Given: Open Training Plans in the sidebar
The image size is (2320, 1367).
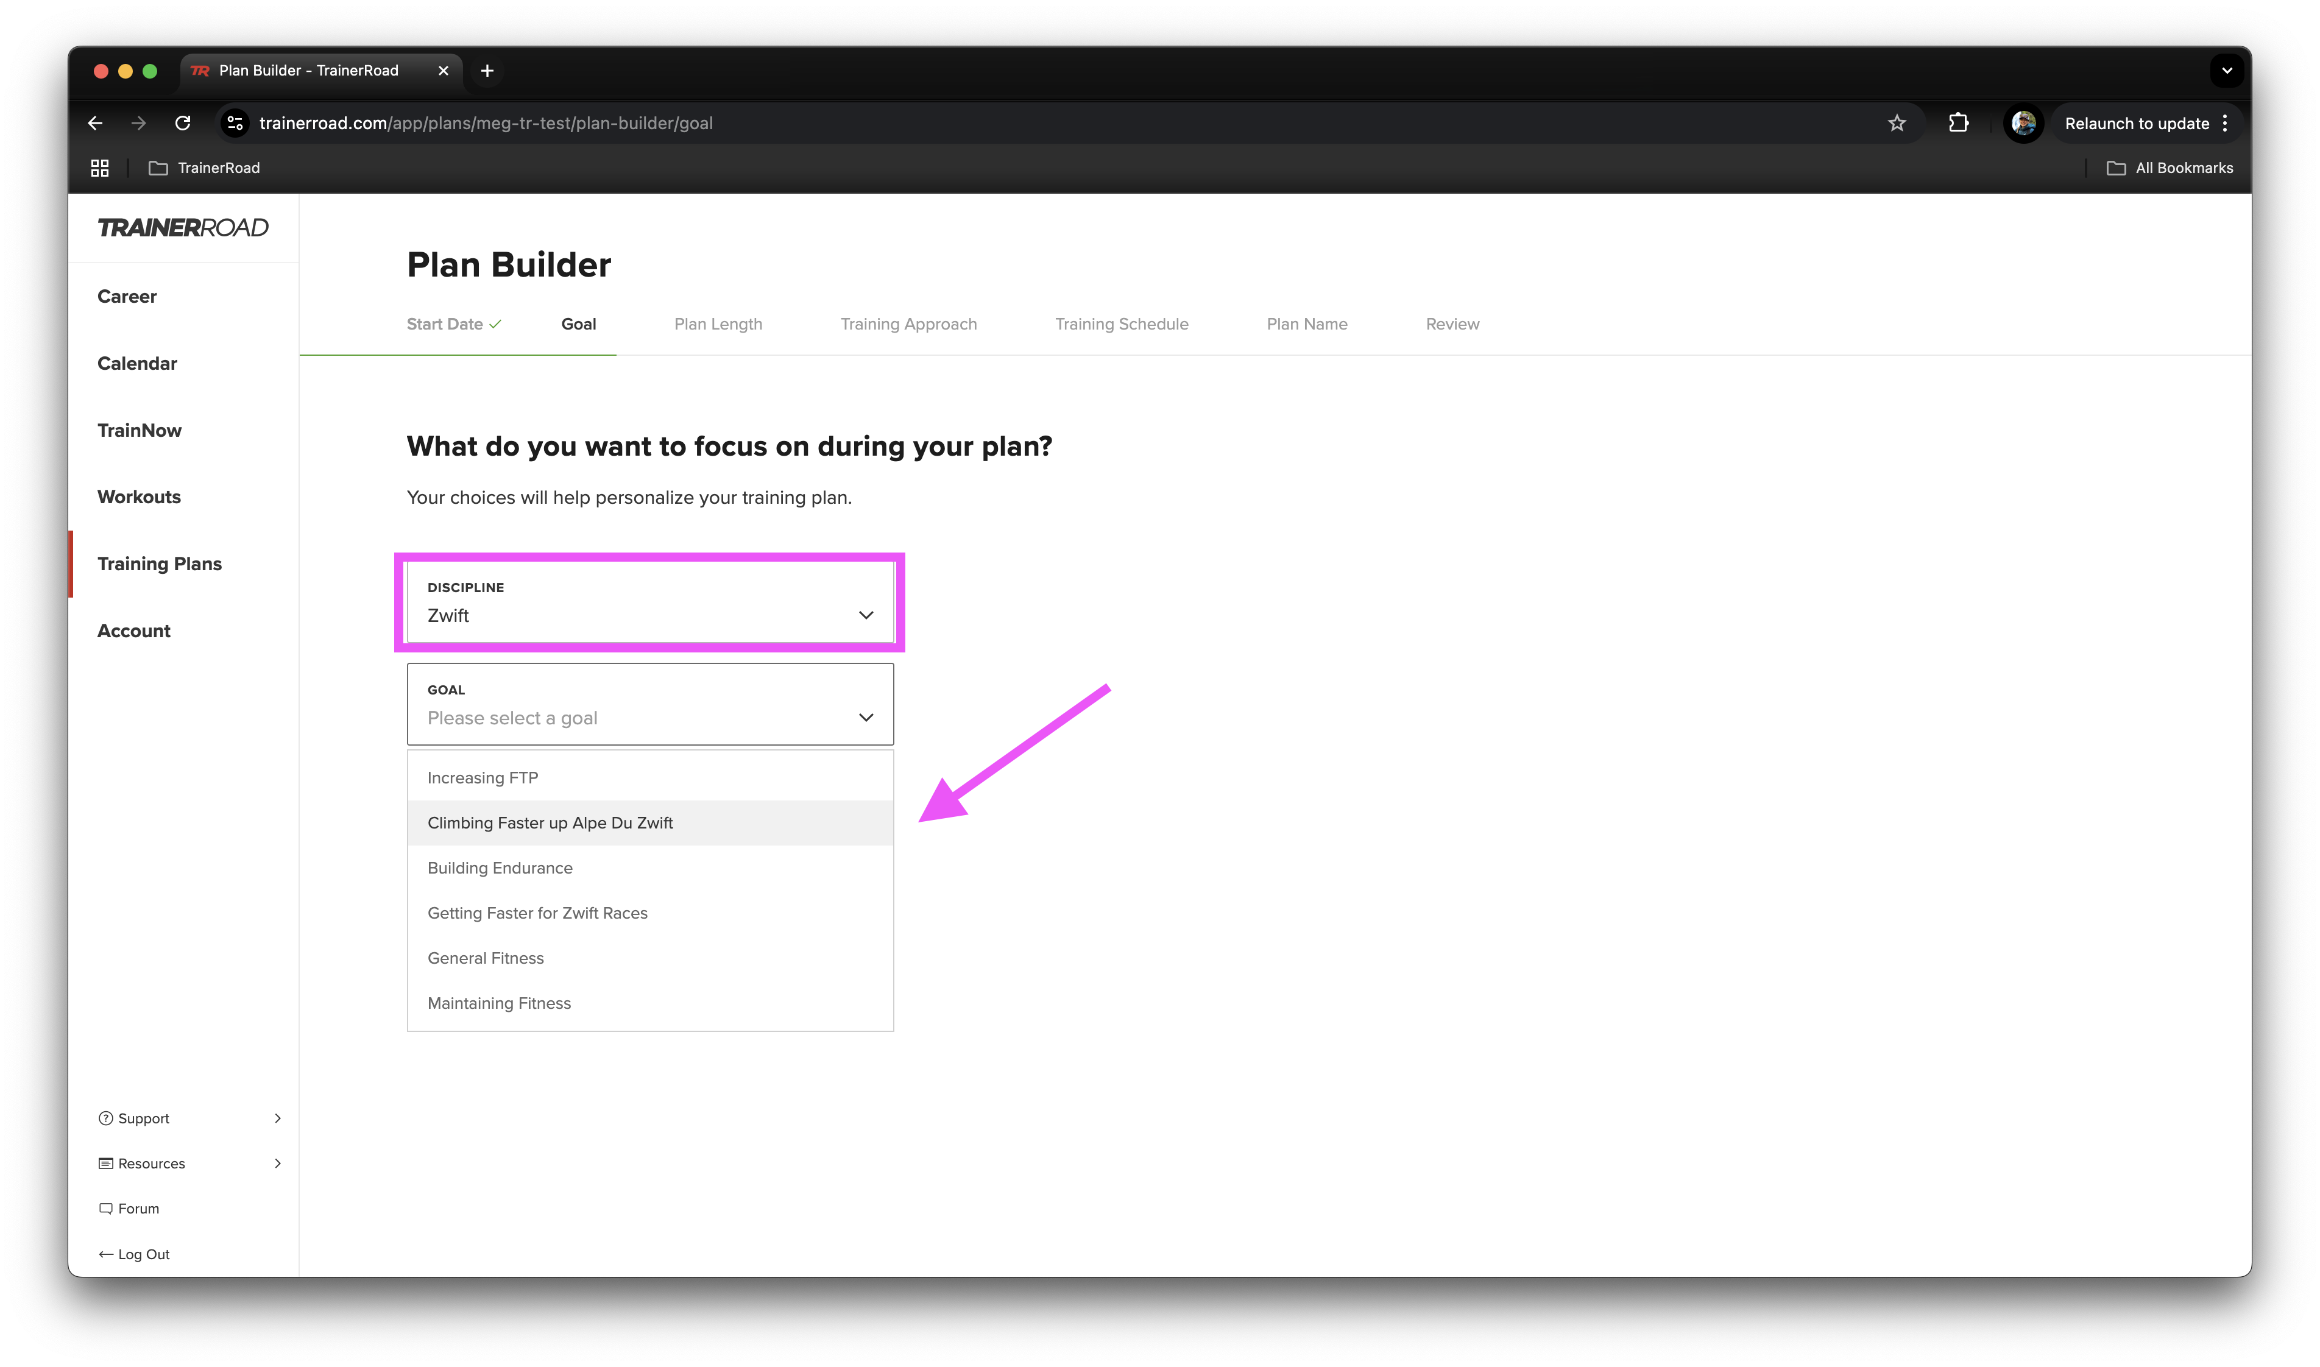Looking at the screenshot, I should pyautogui.click(x=160, y=563).
